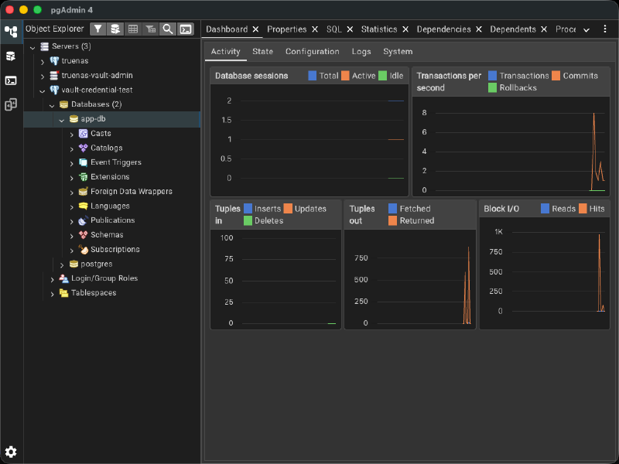Click the PSQL Tool terminal toolbar icon
Viewport: 619px width, 464px height.
coord(186,29)
